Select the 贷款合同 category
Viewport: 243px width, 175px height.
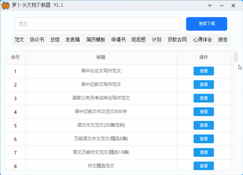click(177, 40)
